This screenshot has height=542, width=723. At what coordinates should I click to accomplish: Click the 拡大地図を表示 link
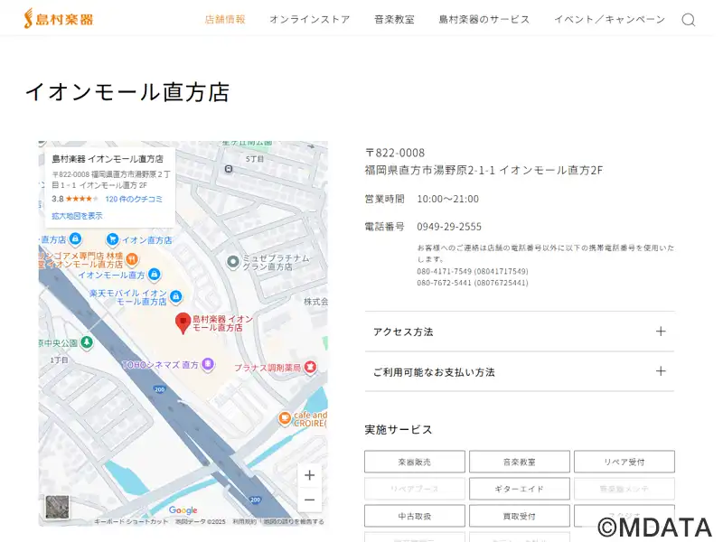pos(77,216)
